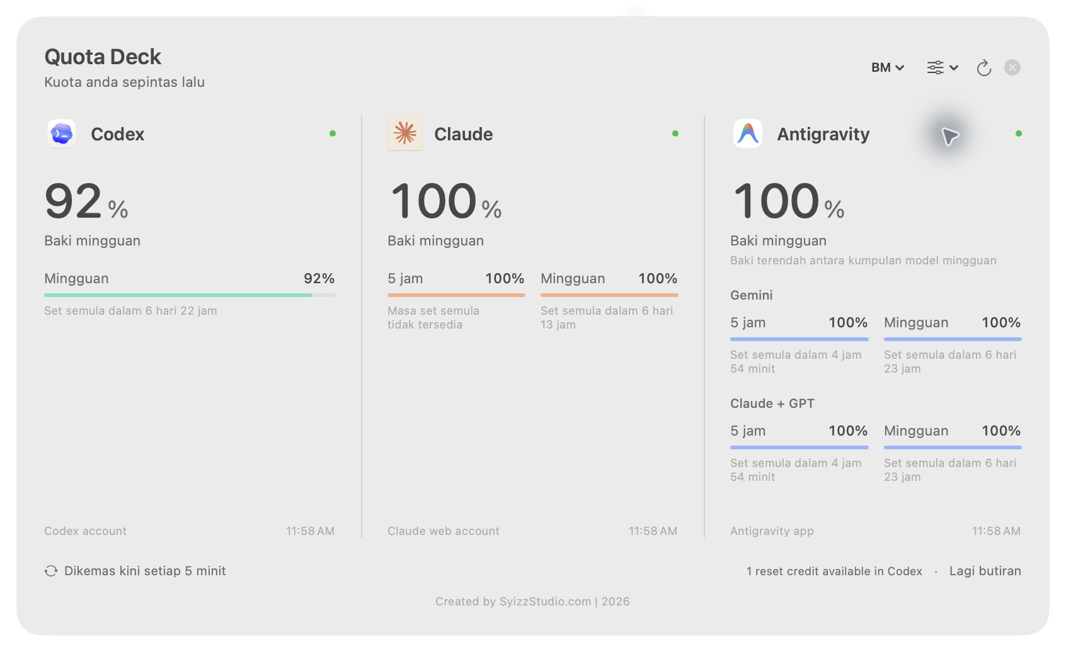Viewport: 1066px width, 652px height.
Task: Close the Quota Deck panel
Action: coord(1012,67)
